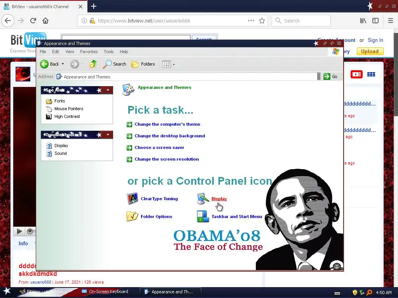Screen dimensions: 398x298
Task: Switch to blue grid view icon
Action: pyautogui.click(x=371, y=74)
